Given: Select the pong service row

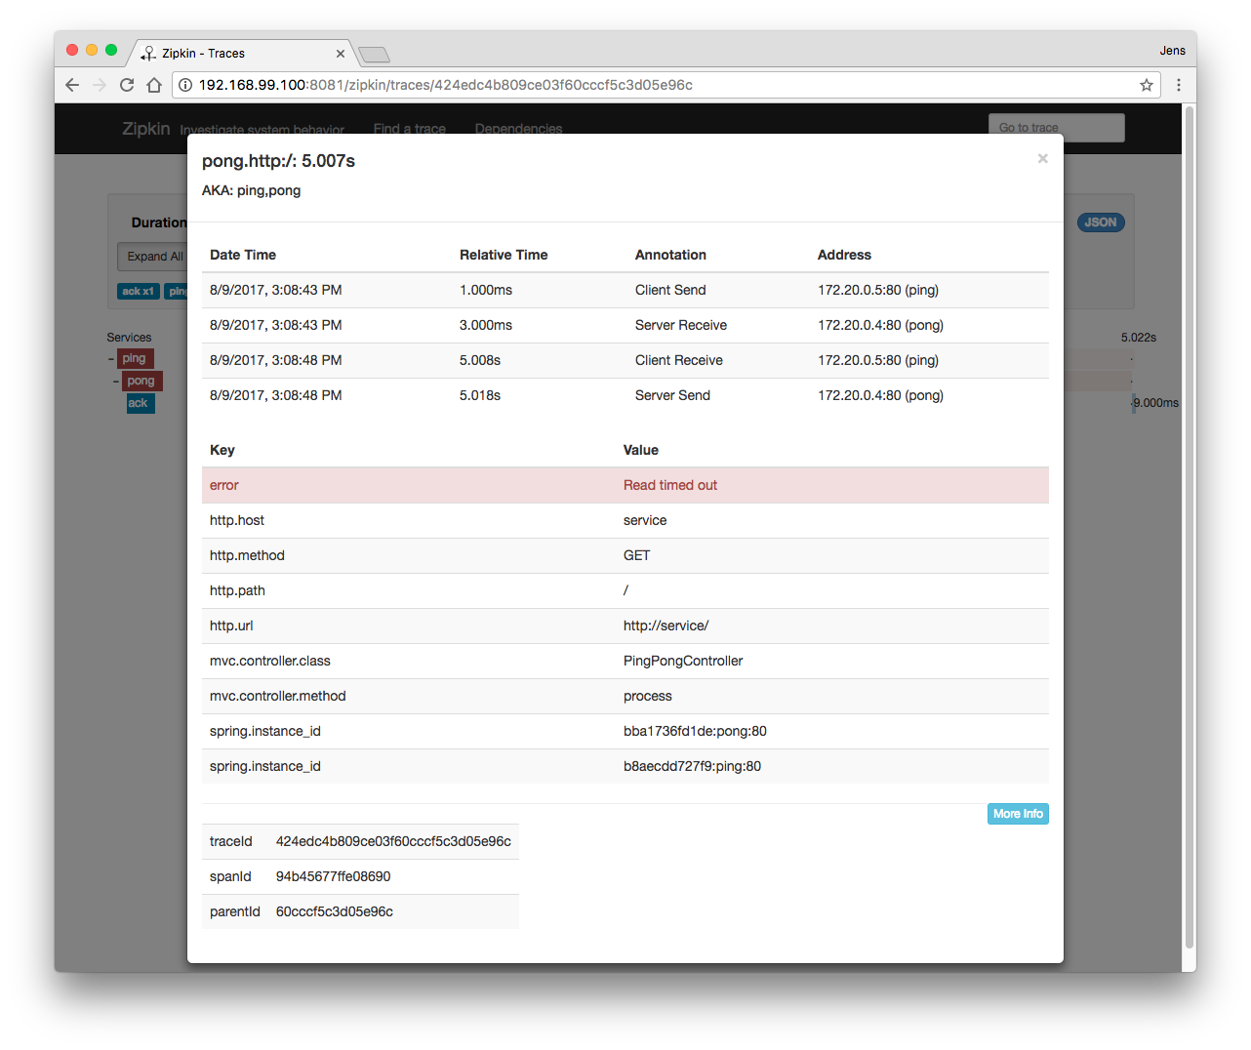Looking at the screenshot, I should point(141,381).
